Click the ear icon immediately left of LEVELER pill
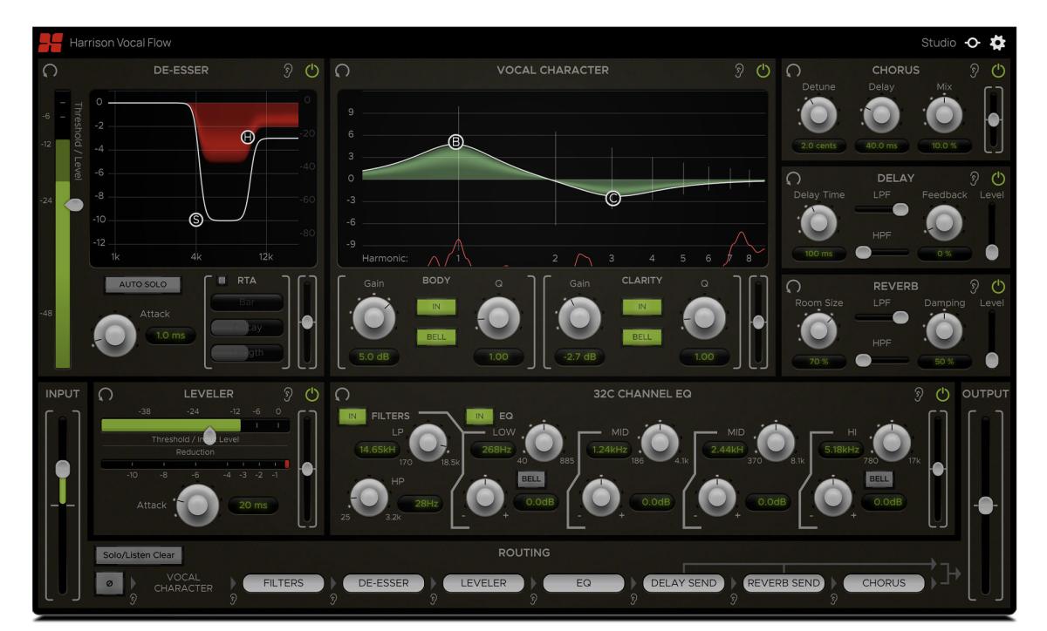 (x=434, y=599)
